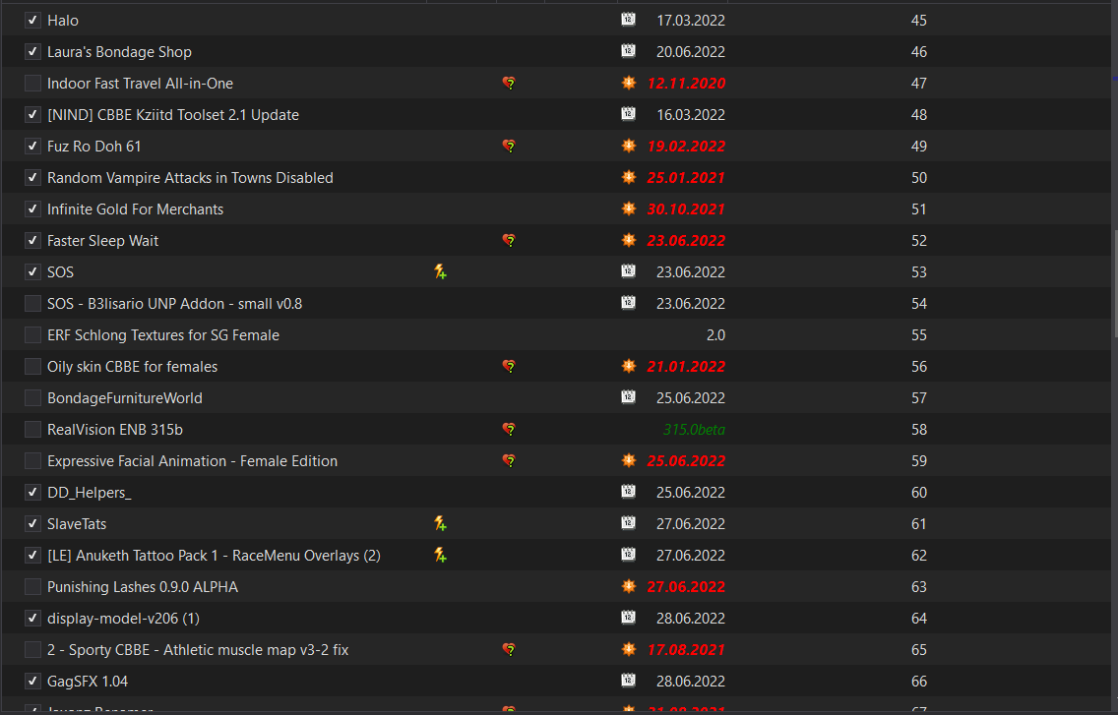Click the conflict lightning icon for SlaveTats
Image resolution: width=1118 pixels, height=715 pixels.
441,523
